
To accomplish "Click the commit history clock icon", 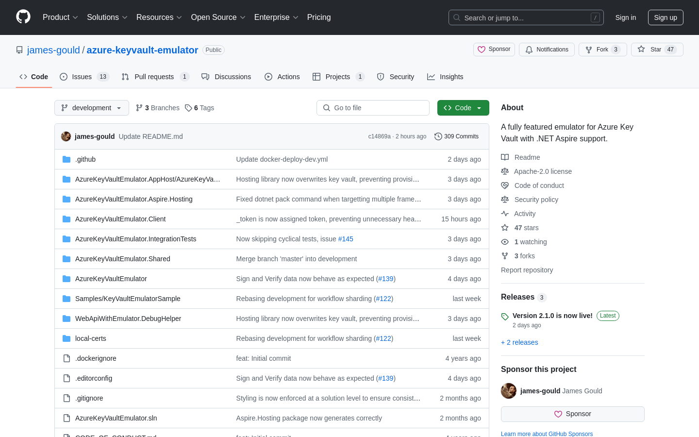I will pos(438,136).
